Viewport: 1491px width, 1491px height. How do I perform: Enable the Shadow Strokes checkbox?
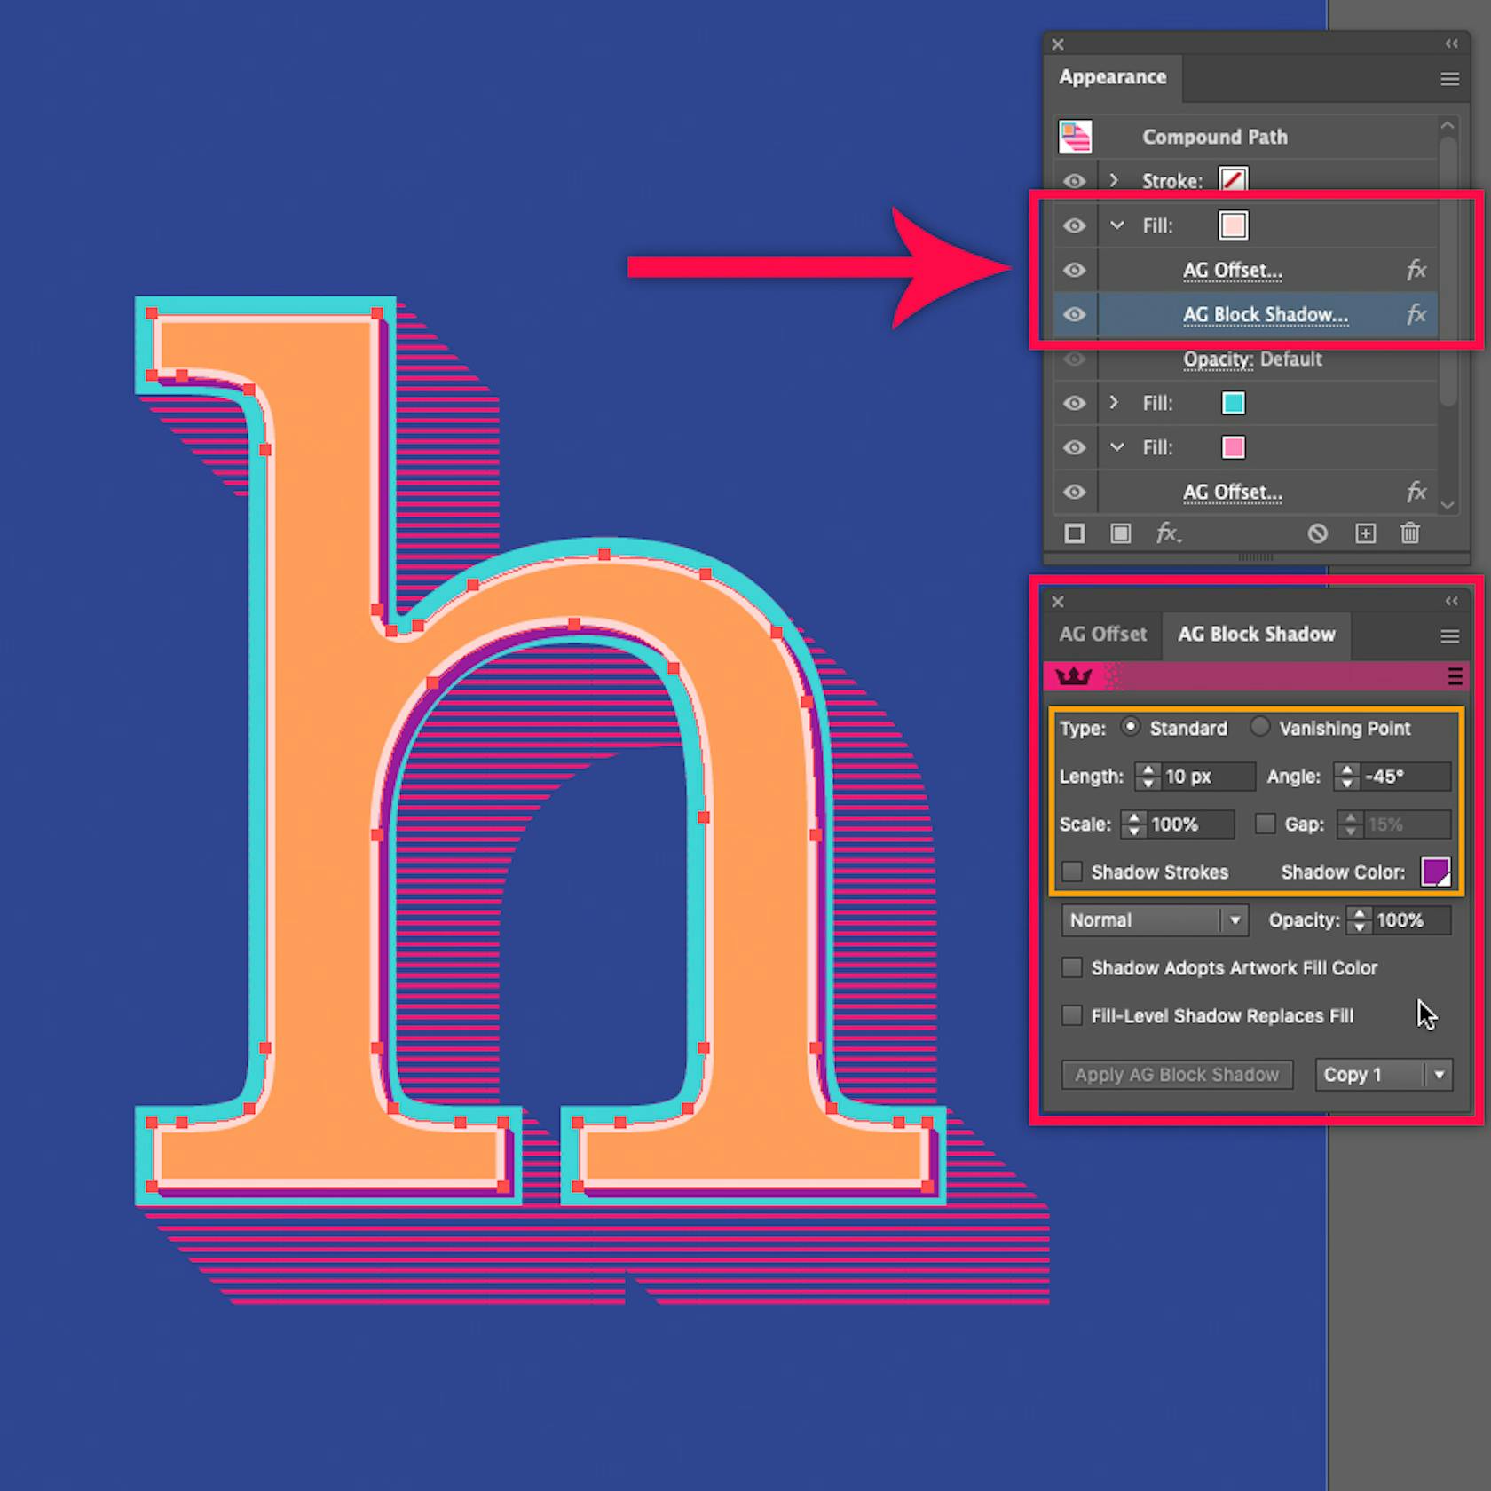click(1072, 872)
